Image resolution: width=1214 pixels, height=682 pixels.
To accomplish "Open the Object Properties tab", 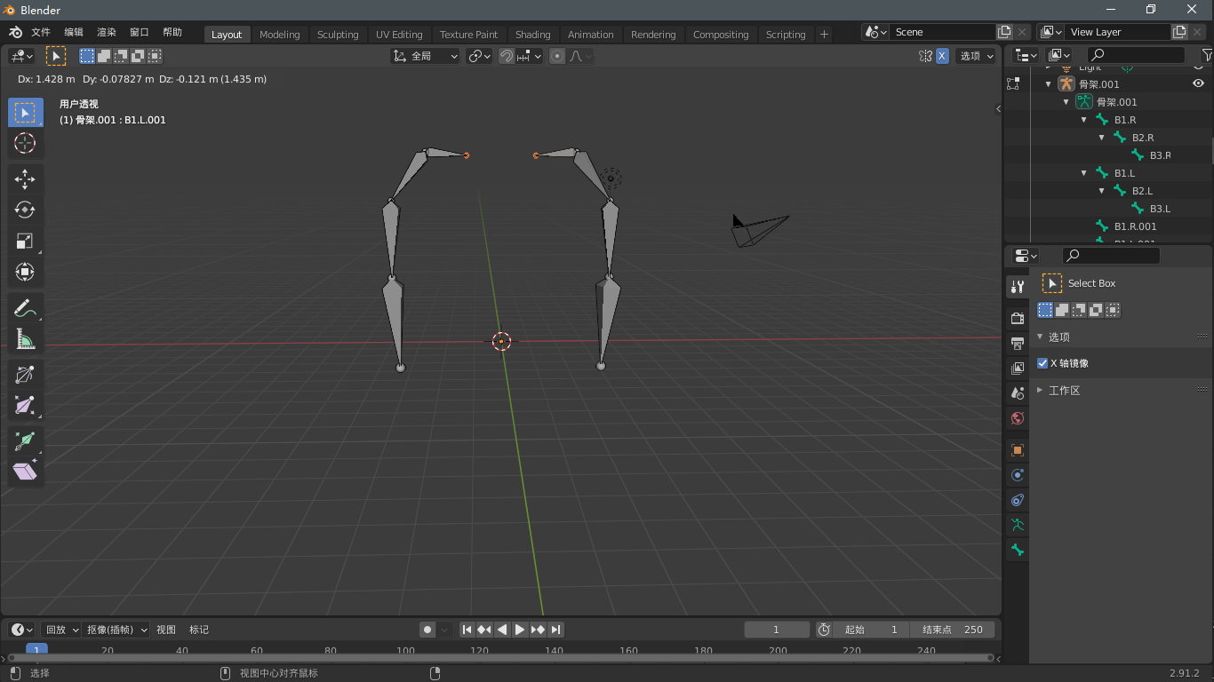I will [x=1017, y=450].
